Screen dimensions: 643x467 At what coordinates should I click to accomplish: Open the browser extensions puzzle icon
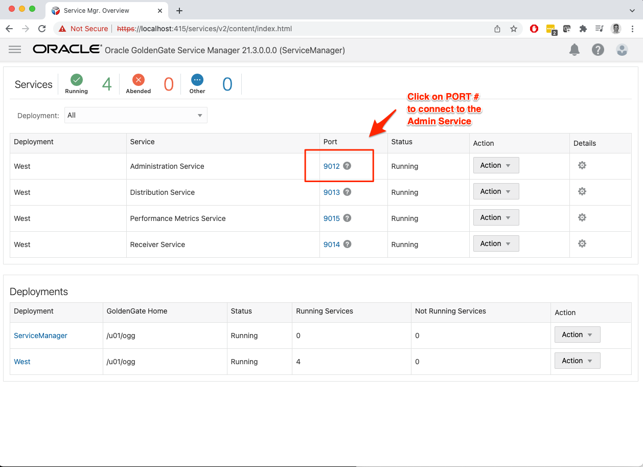(x=583, y=29)
